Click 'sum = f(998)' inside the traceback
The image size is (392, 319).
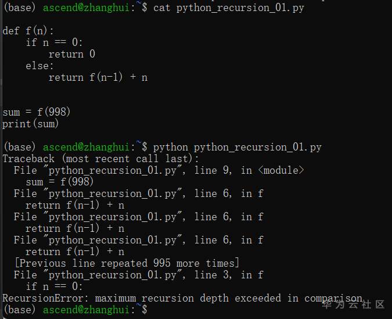60,182
